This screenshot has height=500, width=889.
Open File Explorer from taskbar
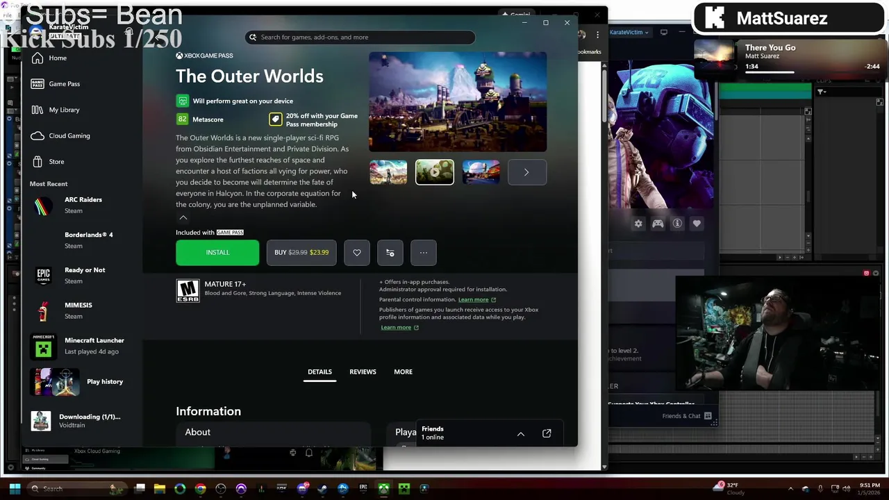[160, 489]
